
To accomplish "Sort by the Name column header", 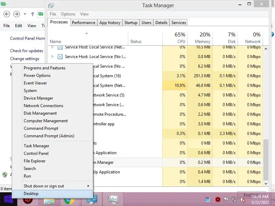I will [88, 38].
